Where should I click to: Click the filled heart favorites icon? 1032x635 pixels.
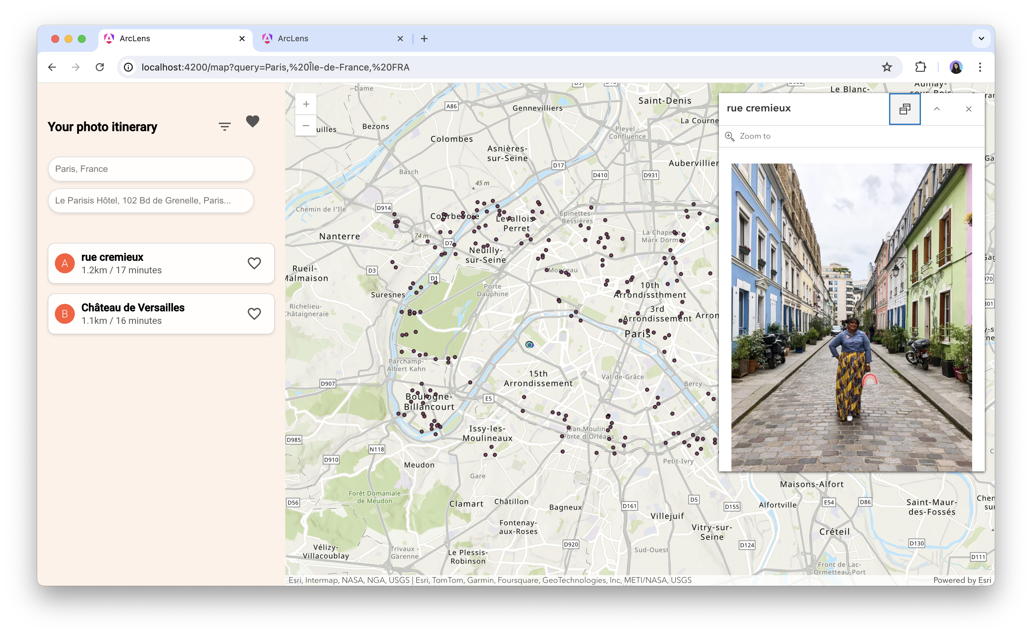(x=252, y=121)
